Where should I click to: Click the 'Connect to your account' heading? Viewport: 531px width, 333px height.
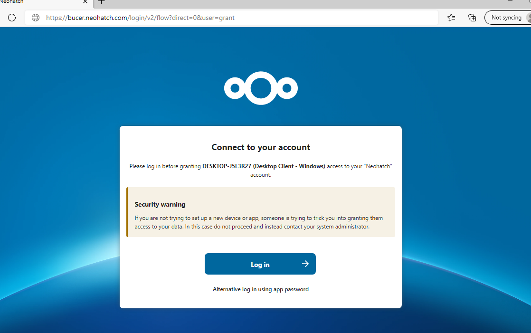[261, 147]
